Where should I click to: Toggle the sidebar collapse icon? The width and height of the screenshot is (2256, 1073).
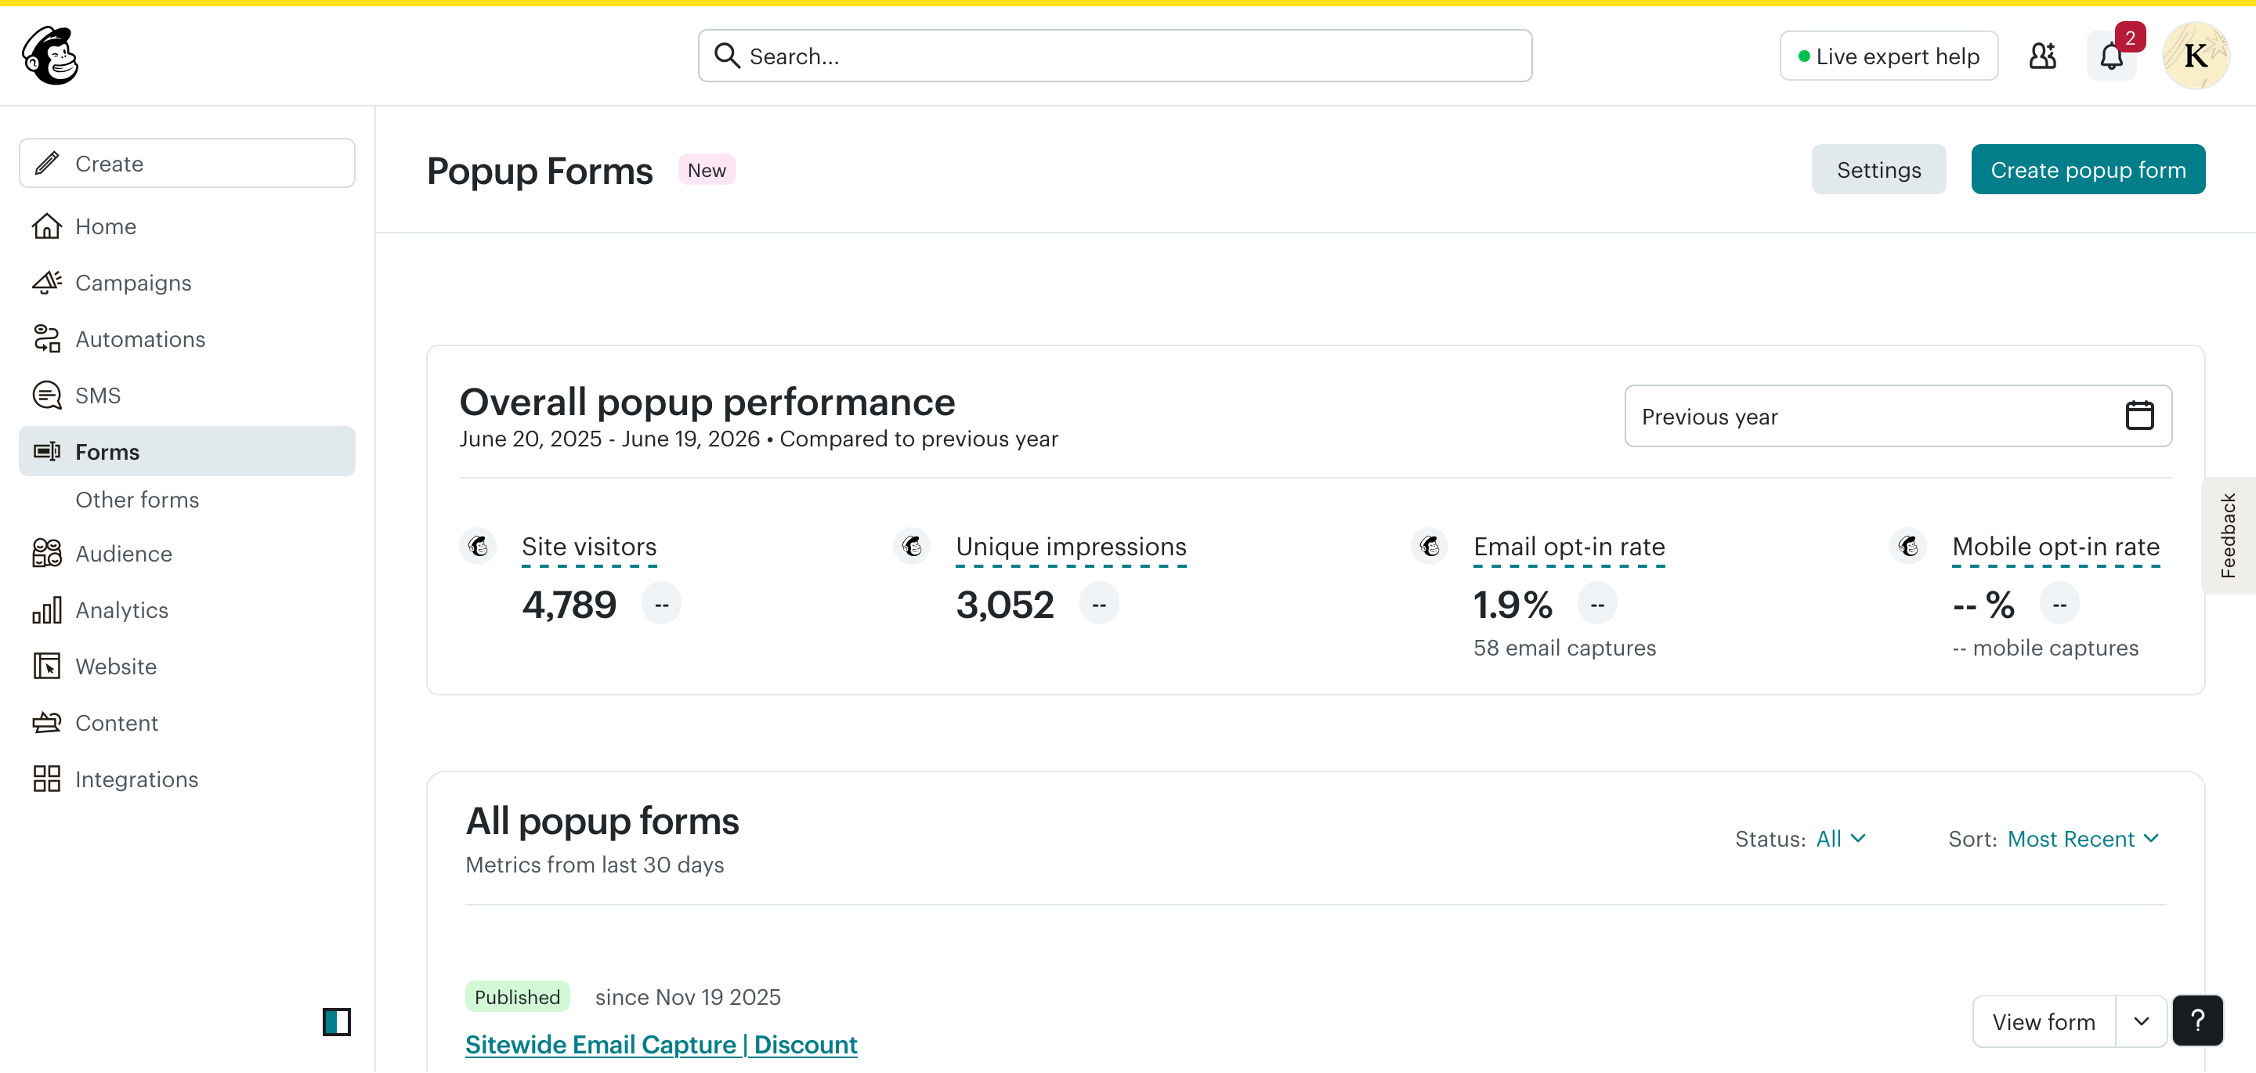click(x=336, y=1021)
